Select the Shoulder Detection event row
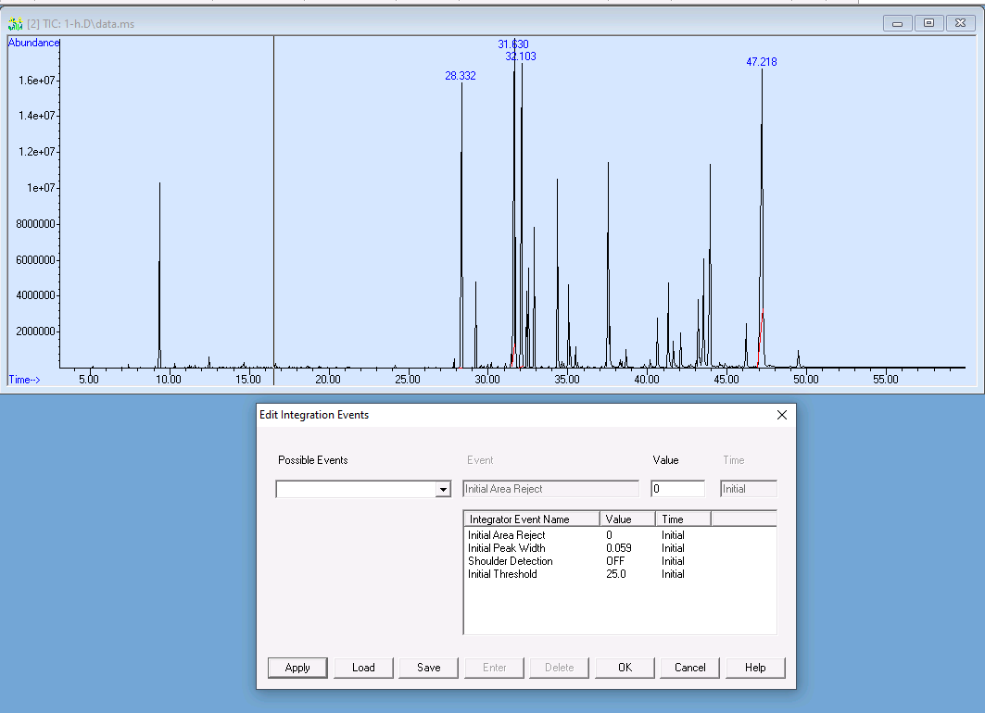Image resolution: width=985 pixels, height=713 pixels. tap(510, 561)
